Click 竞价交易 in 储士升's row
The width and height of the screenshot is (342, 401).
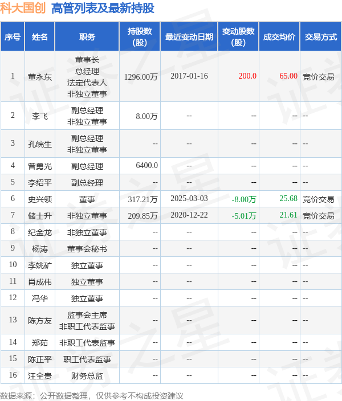point(319,216)
